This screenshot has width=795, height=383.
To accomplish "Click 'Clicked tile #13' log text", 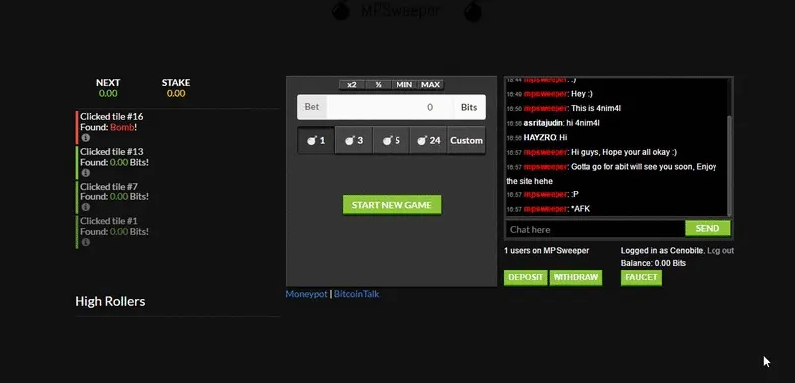I will [111, 151].
